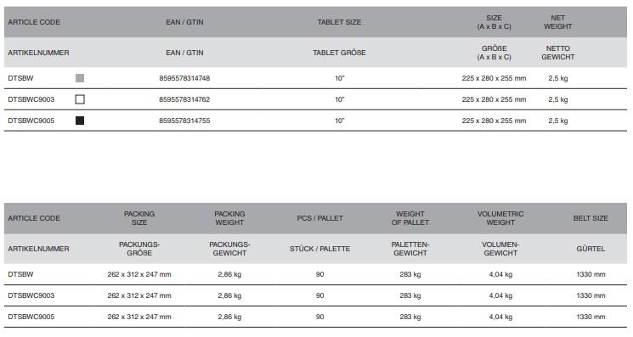The image size is (633, 337).
Task: Click DTSBWC9003 in the packing table
Action: [31, 295]
